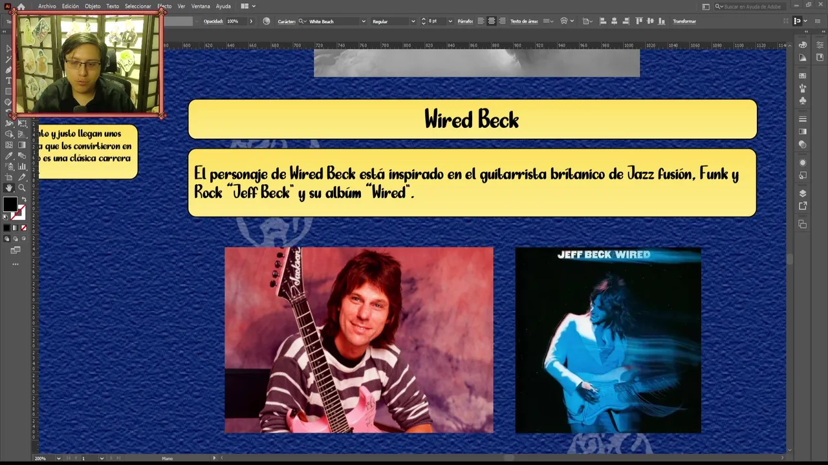Open the Artboards panel
828x465 pixels.
tap(803, 223)
